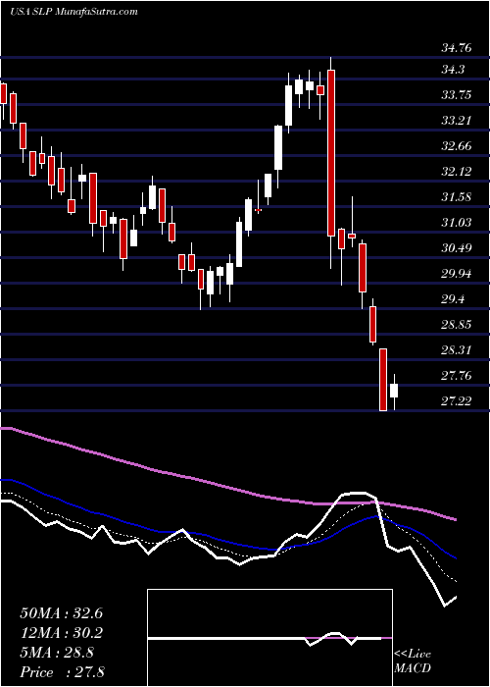Click the 32.66 price level label
Image resolution: width=490 pixels, height=687 pixels.
coord(457,146)
